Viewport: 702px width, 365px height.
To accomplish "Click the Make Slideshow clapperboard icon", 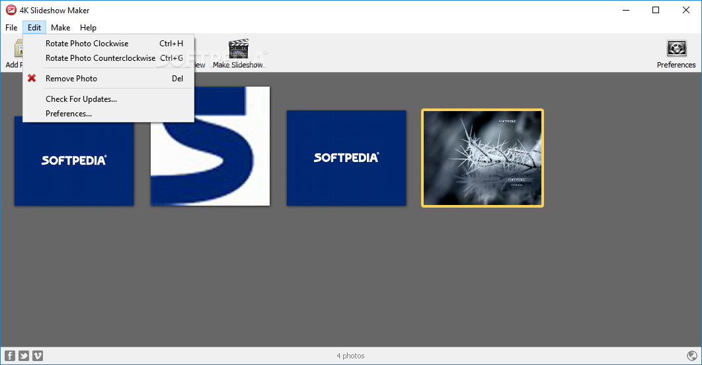I will [x=238, y=50].
